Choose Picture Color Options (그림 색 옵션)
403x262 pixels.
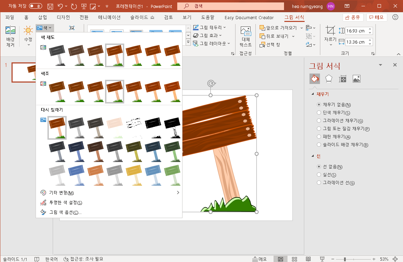pos(109,212)
